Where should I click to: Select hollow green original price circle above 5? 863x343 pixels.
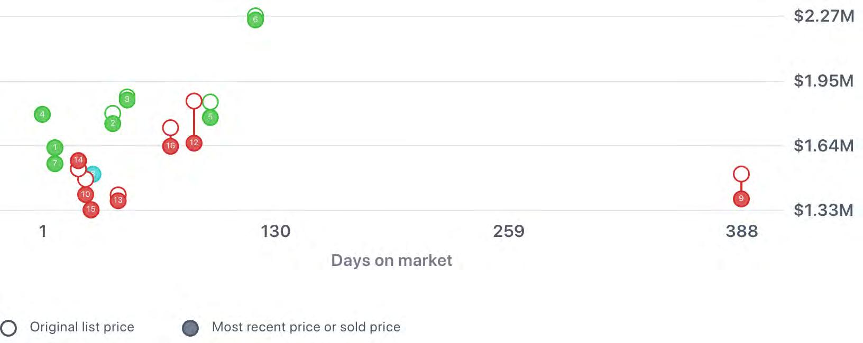[210, 102]
